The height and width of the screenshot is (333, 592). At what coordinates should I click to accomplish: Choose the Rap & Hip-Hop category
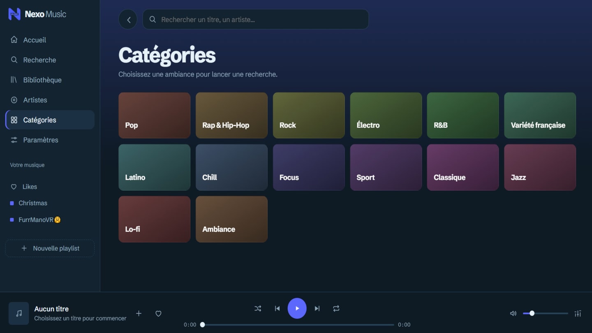[x=231, y=116]
